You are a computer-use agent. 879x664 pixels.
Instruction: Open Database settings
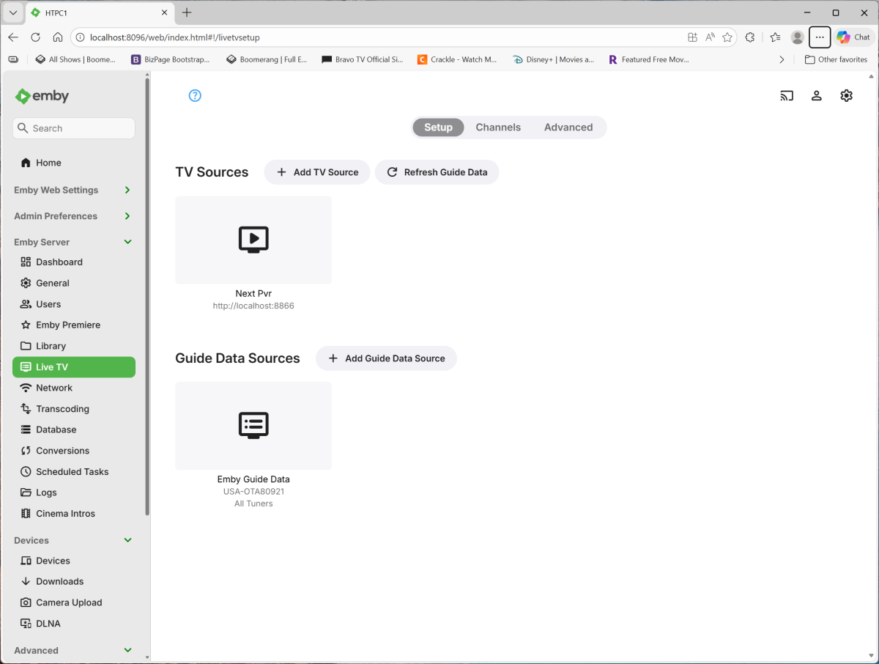(74, 429)
